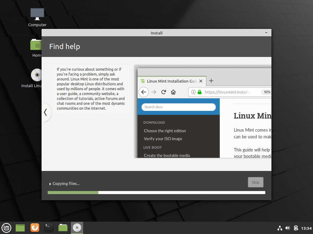Open the file manager from the taskbar

63,228
